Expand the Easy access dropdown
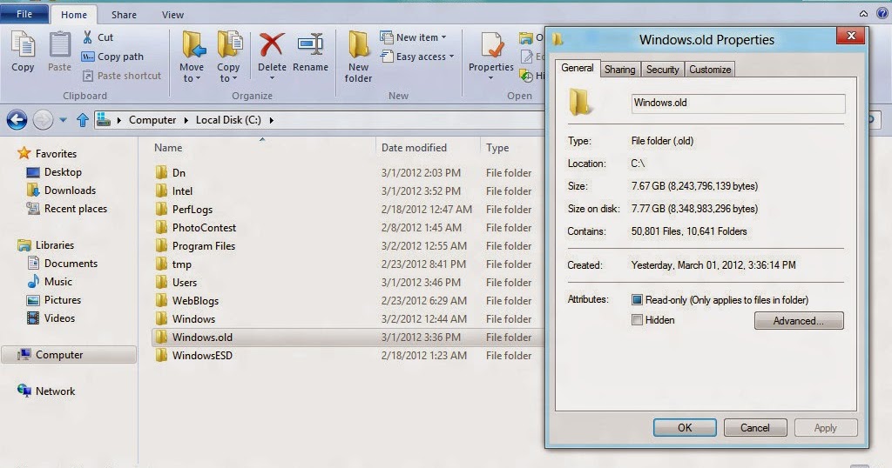Image resolution: width=892 pixels, height=468 pixels. tap(452, 57)
